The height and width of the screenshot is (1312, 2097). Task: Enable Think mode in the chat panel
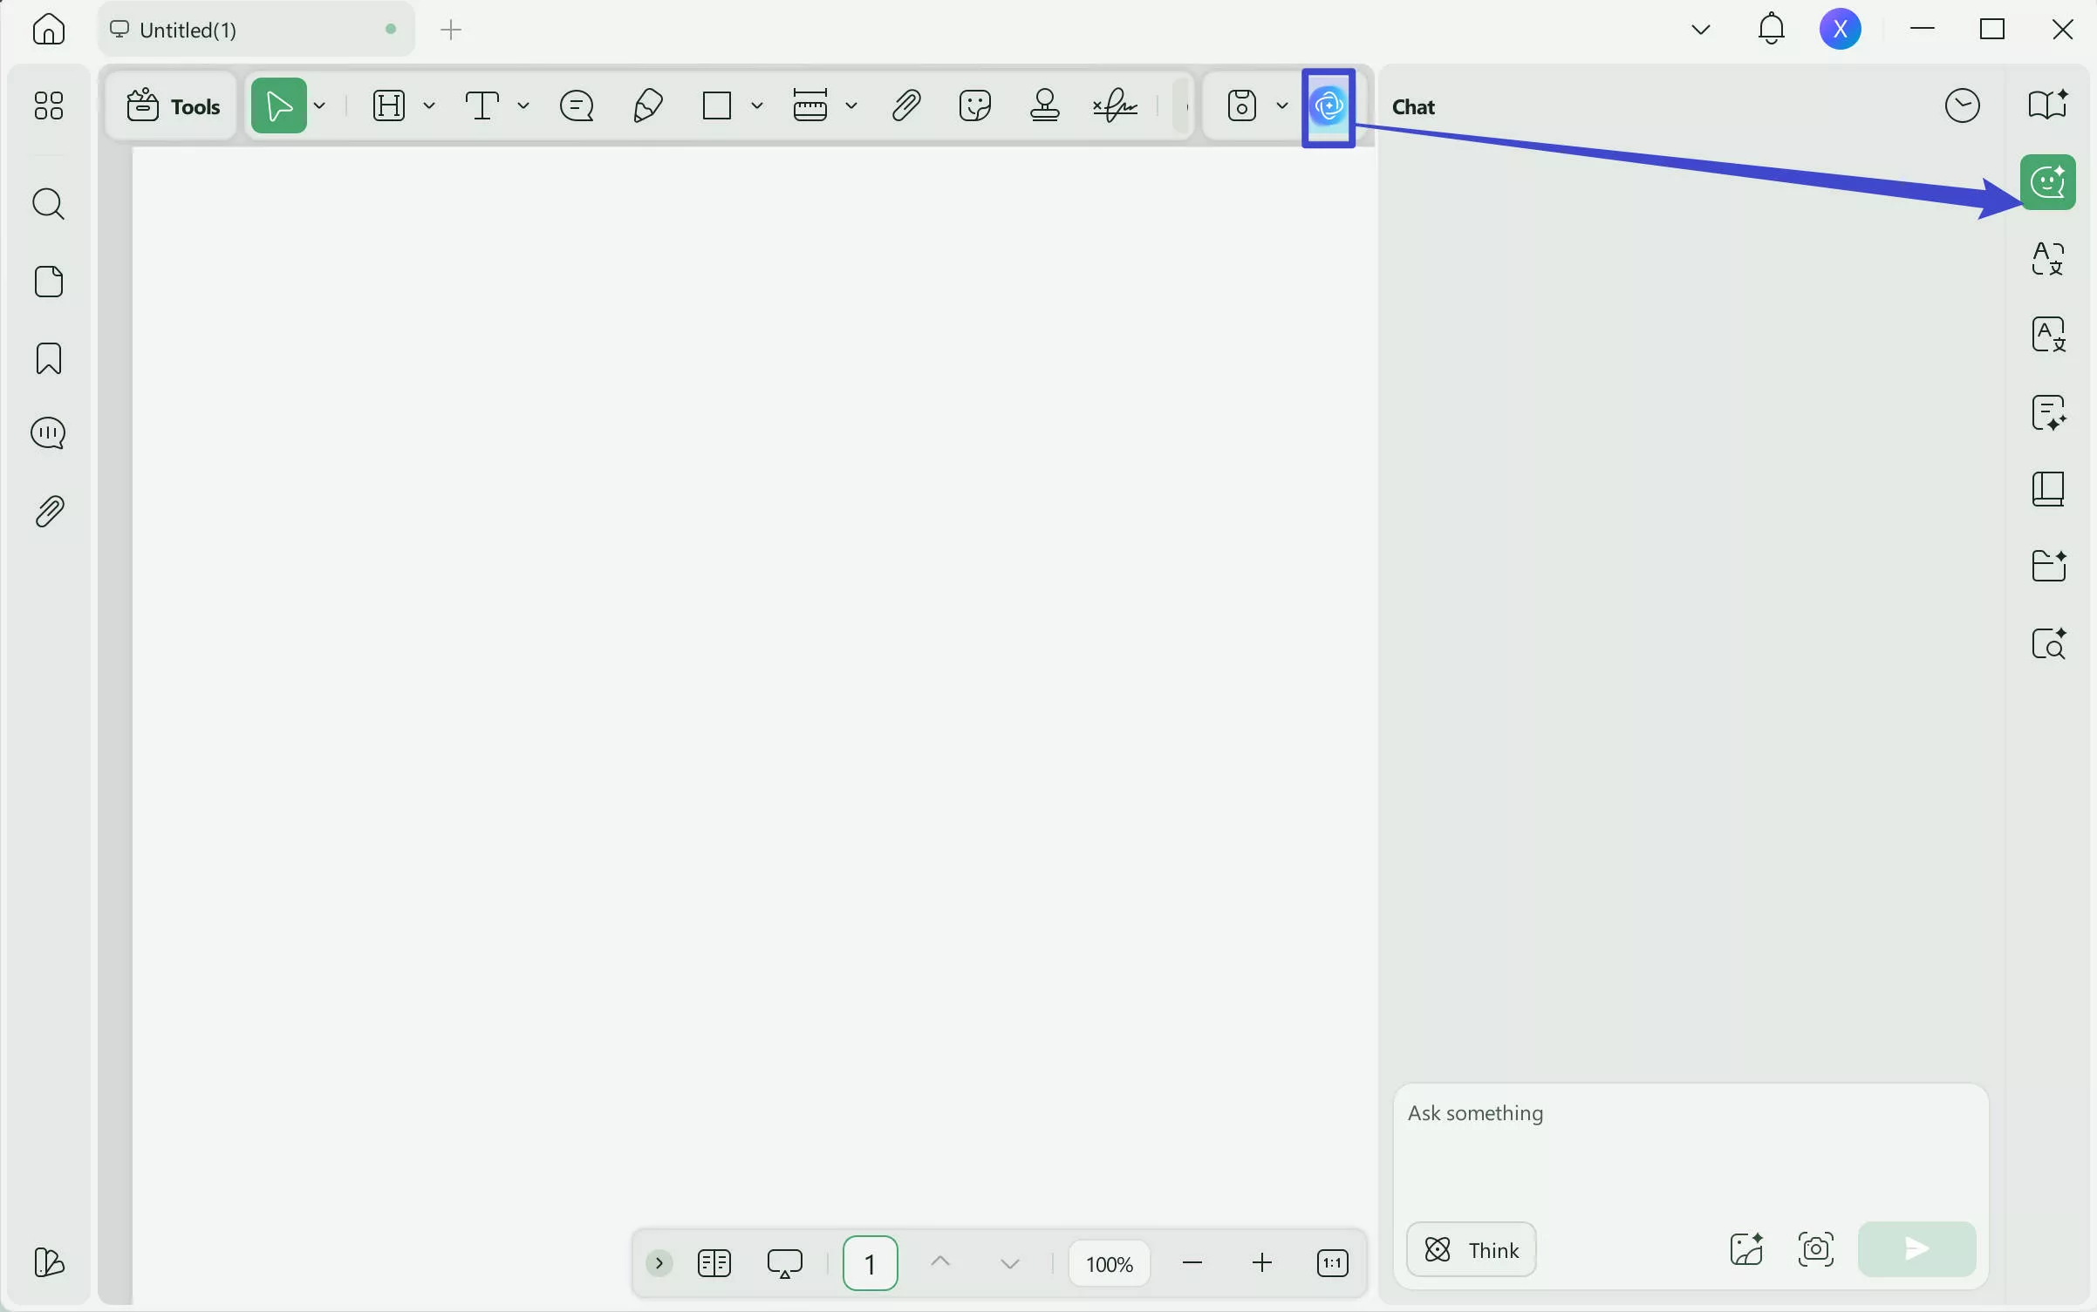pos(1470,1249)
